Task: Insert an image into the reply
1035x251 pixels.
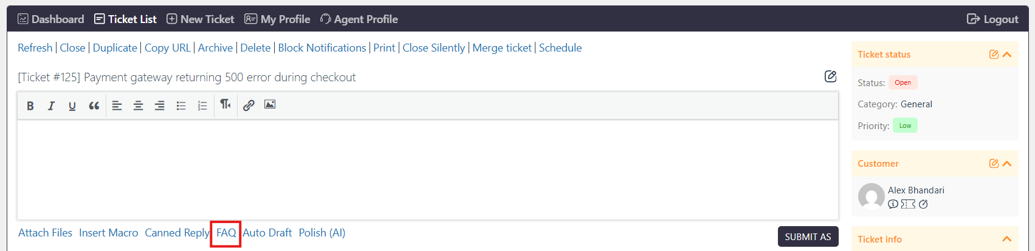Action: [x=270, y=105]
